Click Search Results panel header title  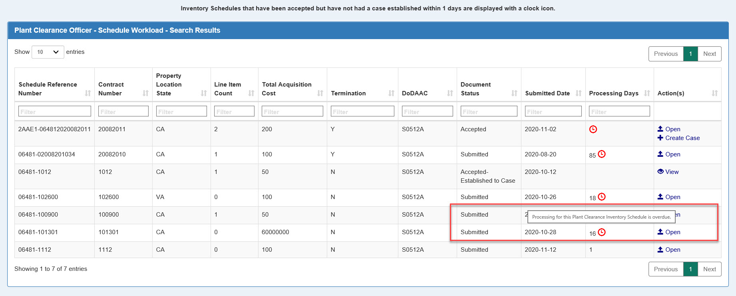click(117, 30)
